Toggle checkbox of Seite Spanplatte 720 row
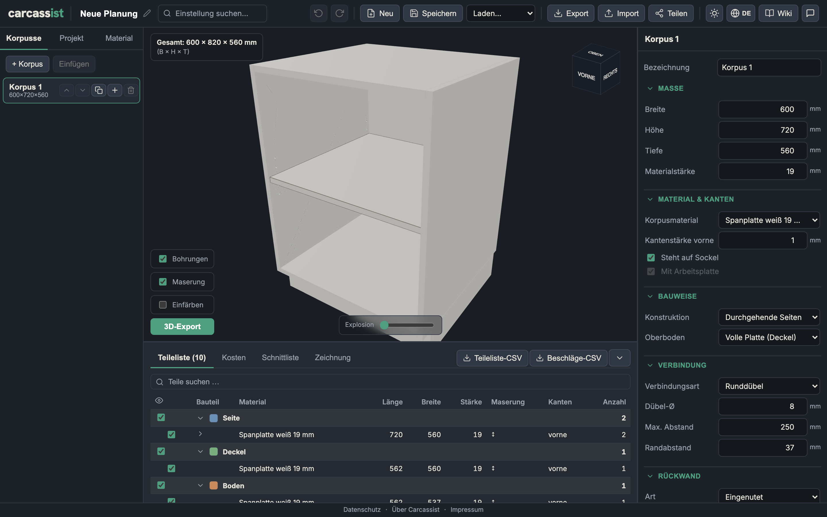Viewport: 827px width, 517px height. coord(171,435)
